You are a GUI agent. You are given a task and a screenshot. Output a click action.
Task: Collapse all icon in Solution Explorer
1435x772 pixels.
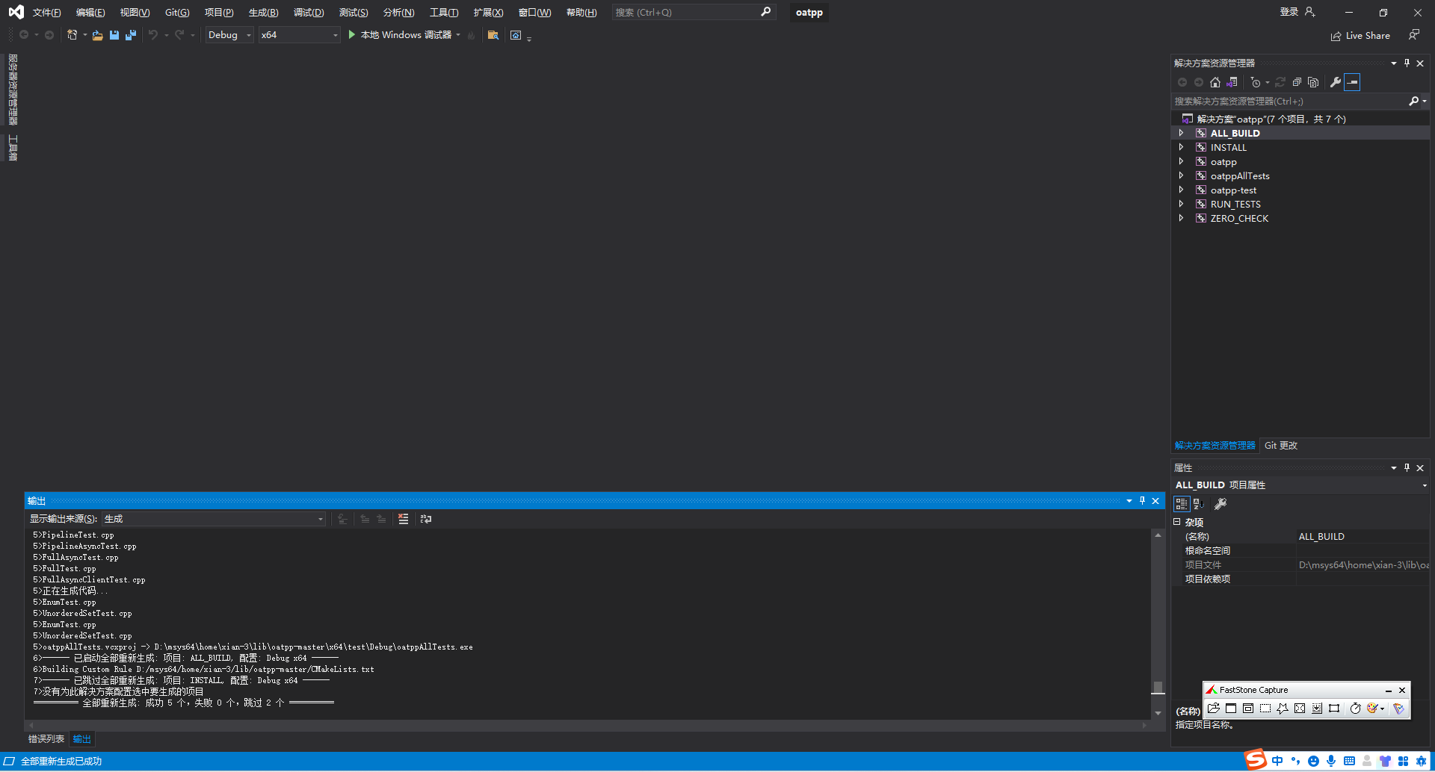(x=1297, y=82)
